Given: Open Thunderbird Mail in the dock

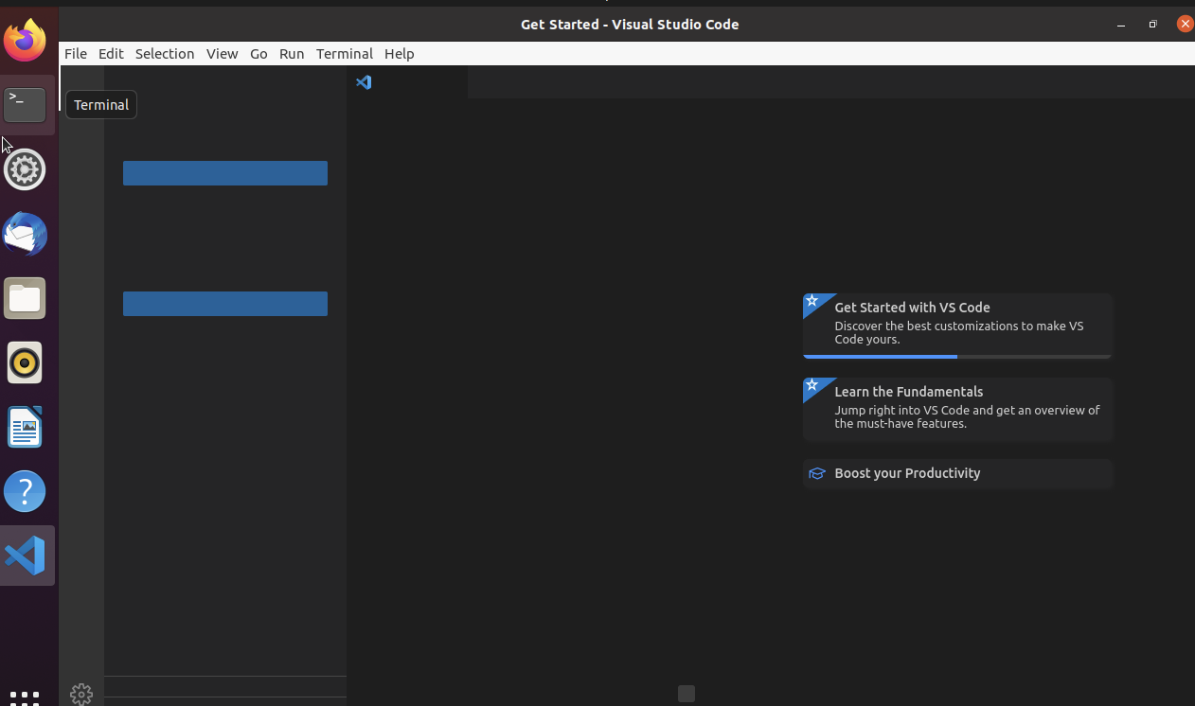Looking at the screenshot, I should [25, 234].
